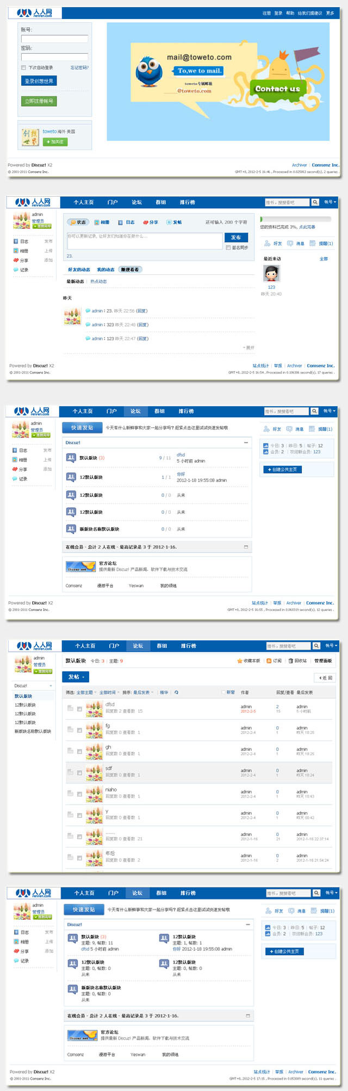Click the blue bird mascot in the banner
348x1091 pixels.
pyautogui.click(x=148, y=72)
